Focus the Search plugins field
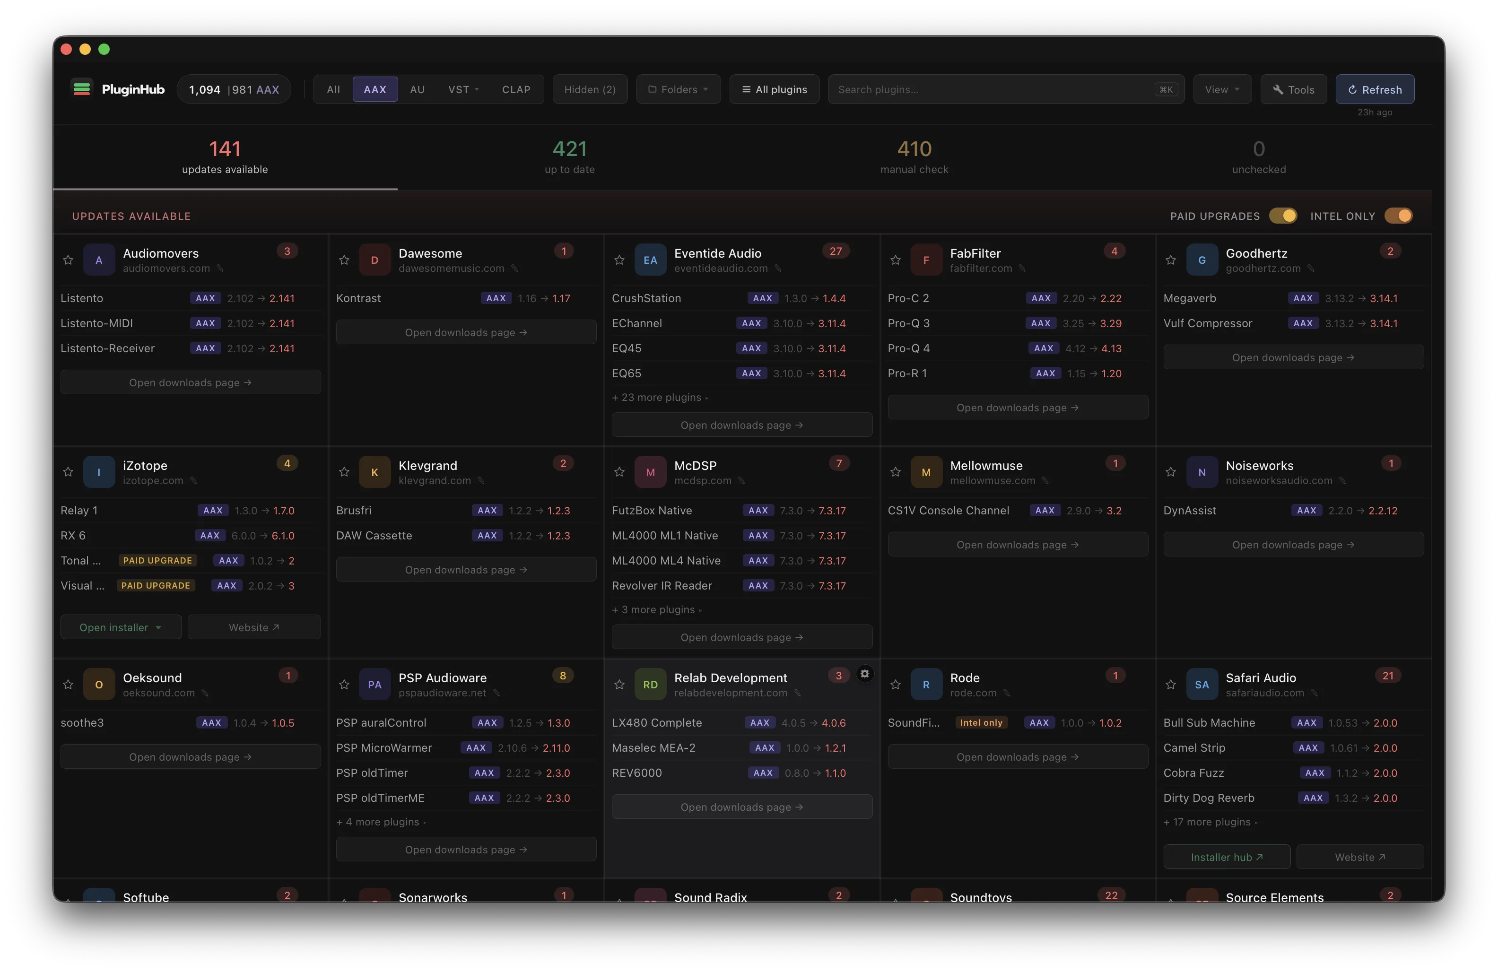Viewport: 1498px width, 972px height. 1006,89
